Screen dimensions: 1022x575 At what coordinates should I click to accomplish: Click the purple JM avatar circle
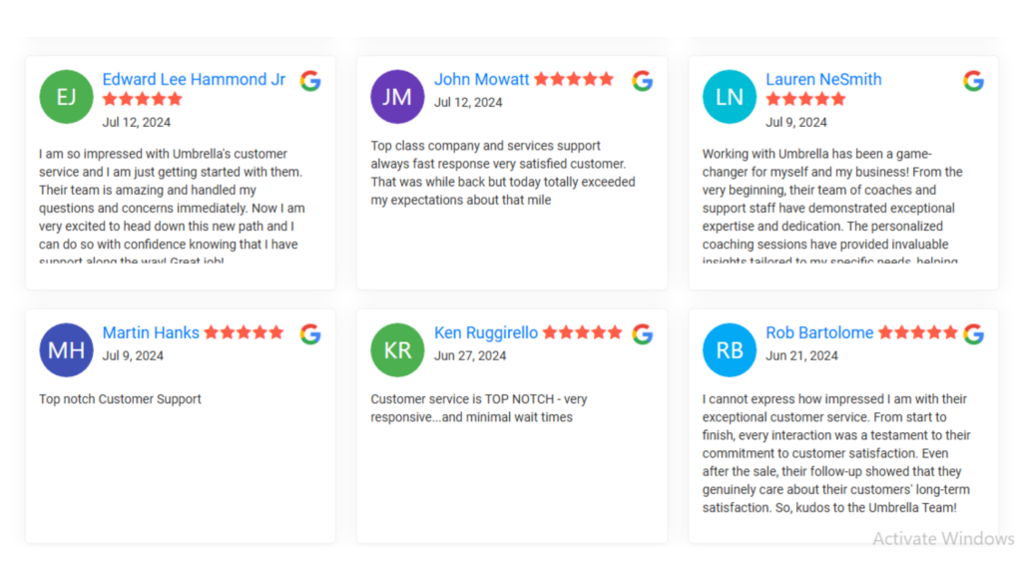pos(397,97)
